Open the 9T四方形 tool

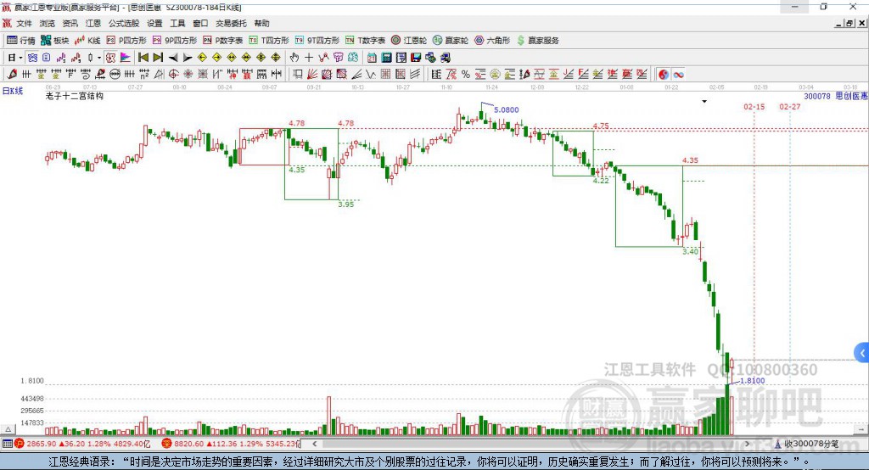317,41
